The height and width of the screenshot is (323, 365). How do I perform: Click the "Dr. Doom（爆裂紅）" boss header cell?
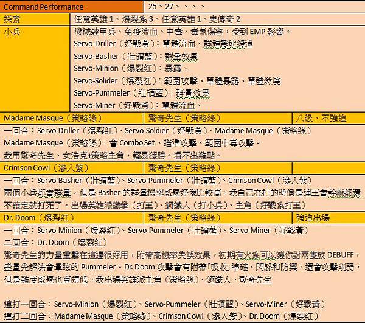coord(72,218)
